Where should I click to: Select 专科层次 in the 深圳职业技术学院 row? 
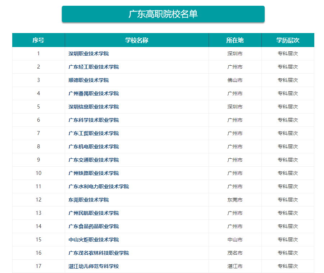point(288,54)
